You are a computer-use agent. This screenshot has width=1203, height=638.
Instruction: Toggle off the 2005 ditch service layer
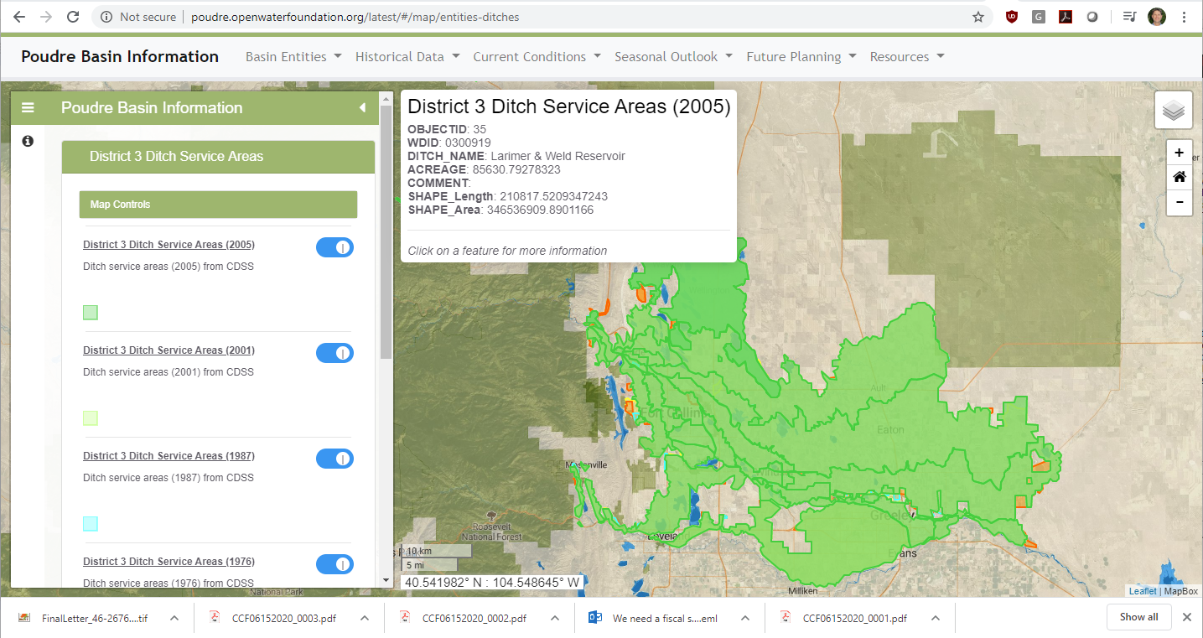tap(334, 247)
